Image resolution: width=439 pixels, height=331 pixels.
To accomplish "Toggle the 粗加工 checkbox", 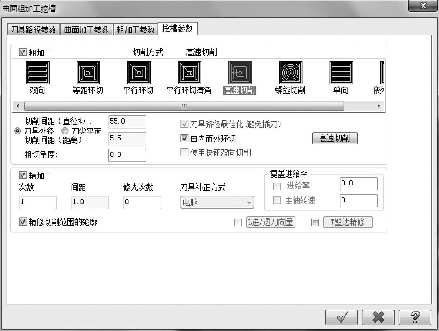I will pyautogui.click(x=23, y=52).
